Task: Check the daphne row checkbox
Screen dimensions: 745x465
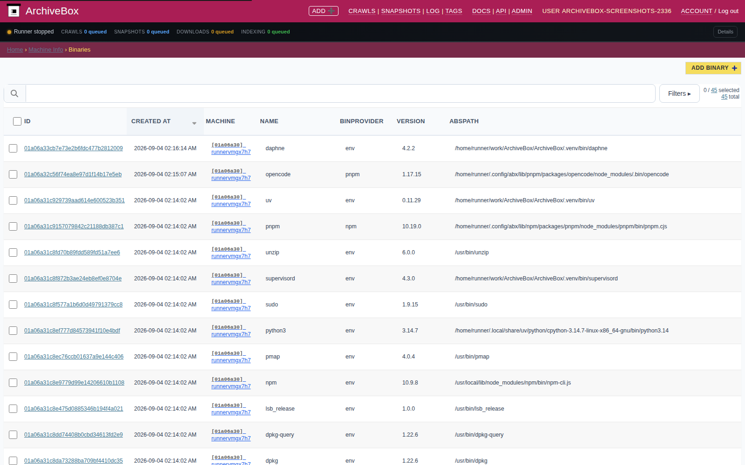Action: click(13, 148)
